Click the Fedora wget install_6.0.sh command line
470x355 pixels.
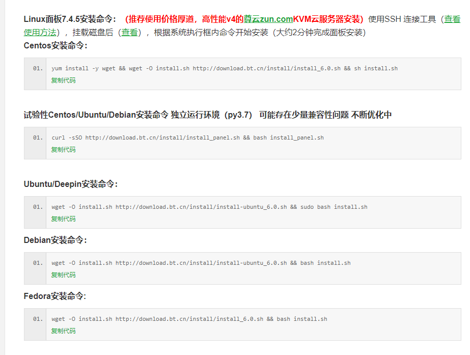coord(189,319)
